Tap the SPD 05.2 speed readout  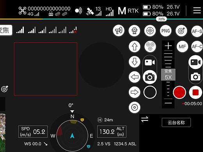point(33,132)
